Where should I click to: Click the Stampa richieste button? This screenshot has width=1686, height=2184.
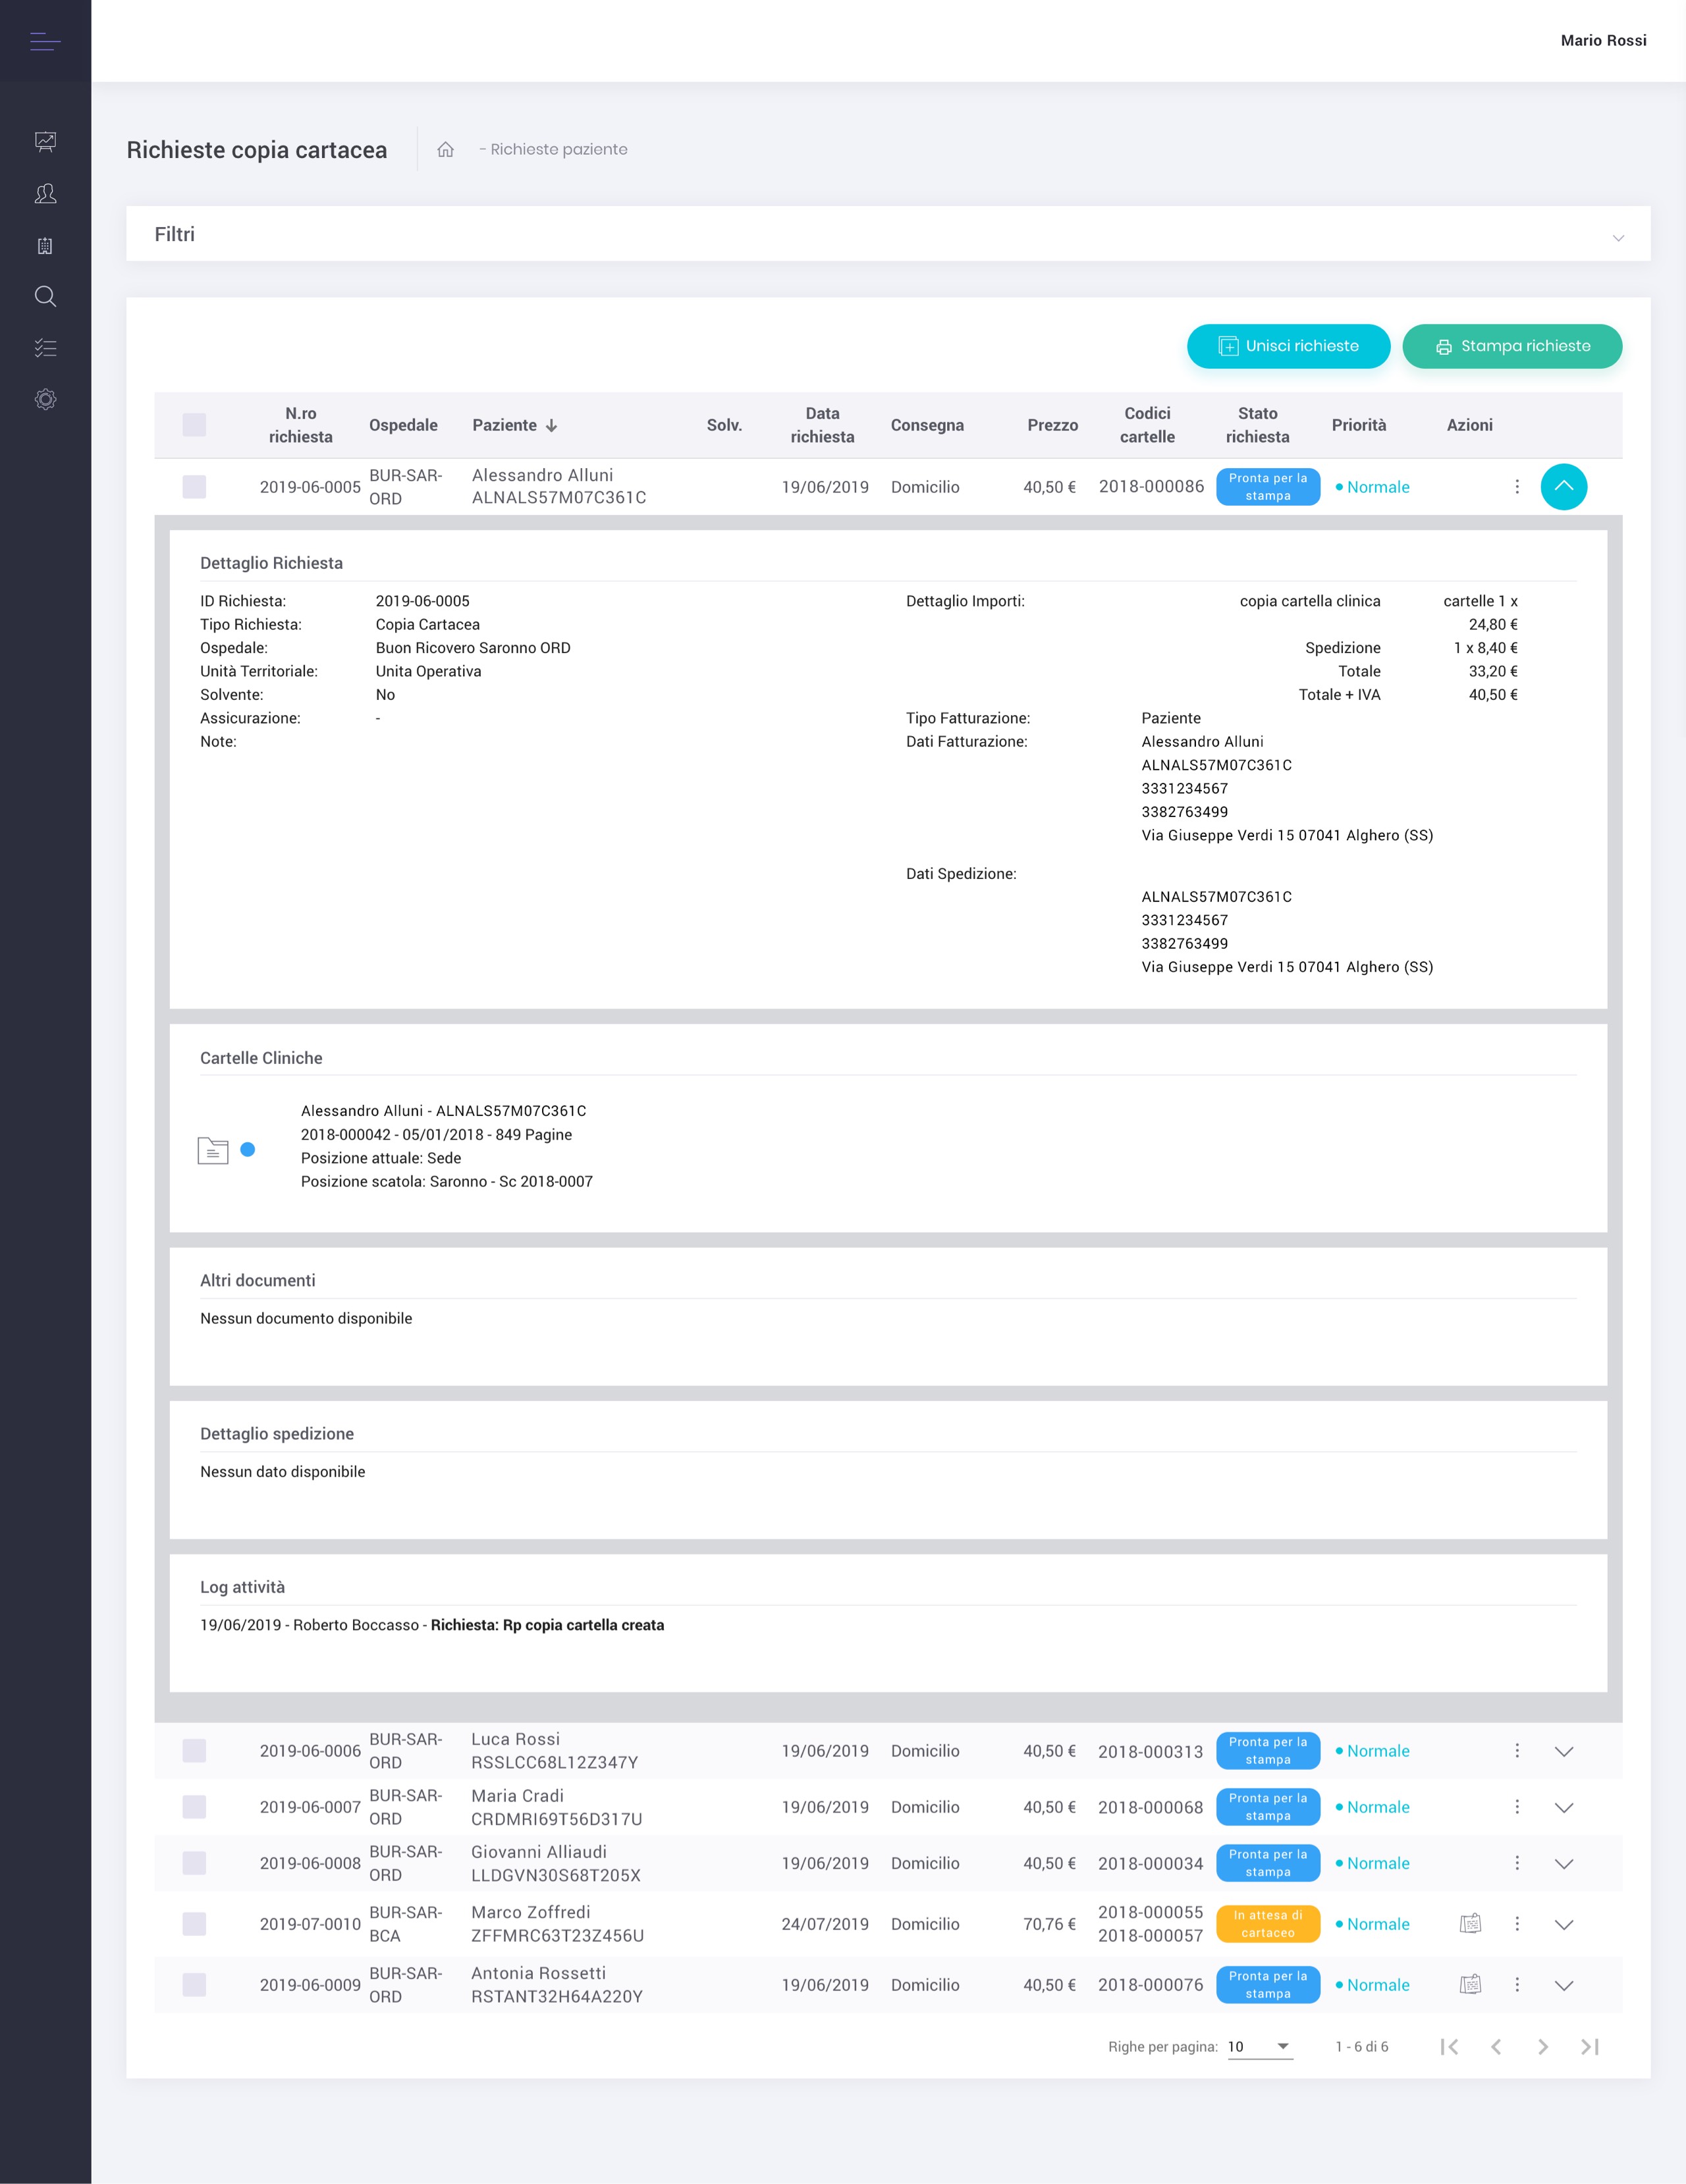point(1512,346)
